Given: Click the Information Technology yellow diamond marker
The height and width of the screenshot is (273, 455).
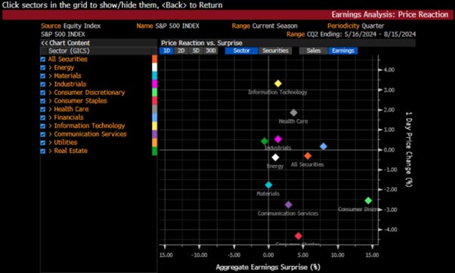Looking at the screenshot, I should (x=278, y=84).
